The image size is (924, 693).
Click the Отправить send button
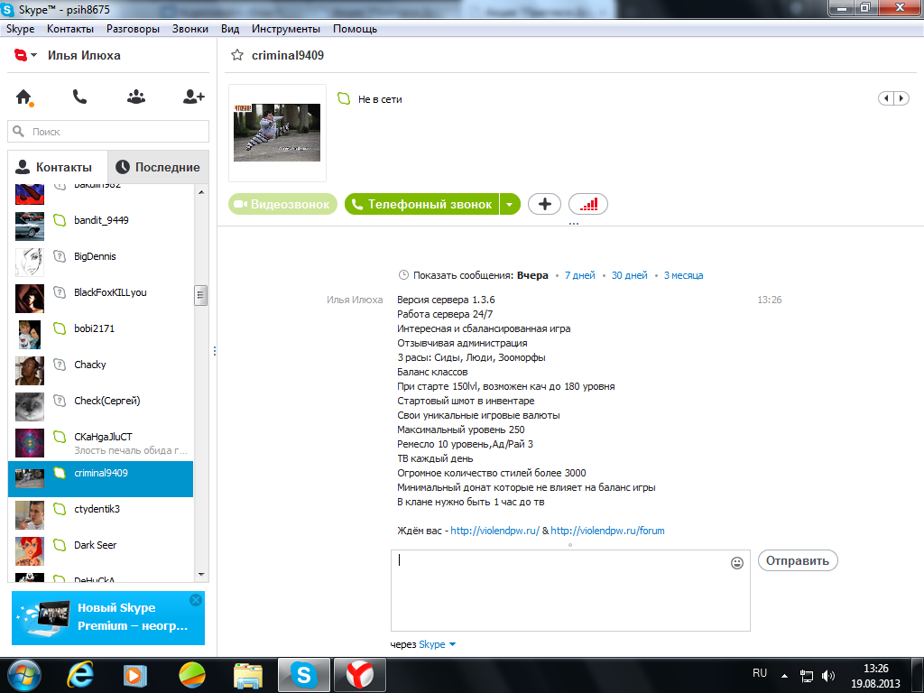(x=798, y=560)
